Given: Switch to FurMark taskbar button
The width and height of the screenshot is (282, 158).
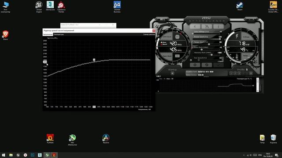Looking at the screenshot, I should (54, 155).
